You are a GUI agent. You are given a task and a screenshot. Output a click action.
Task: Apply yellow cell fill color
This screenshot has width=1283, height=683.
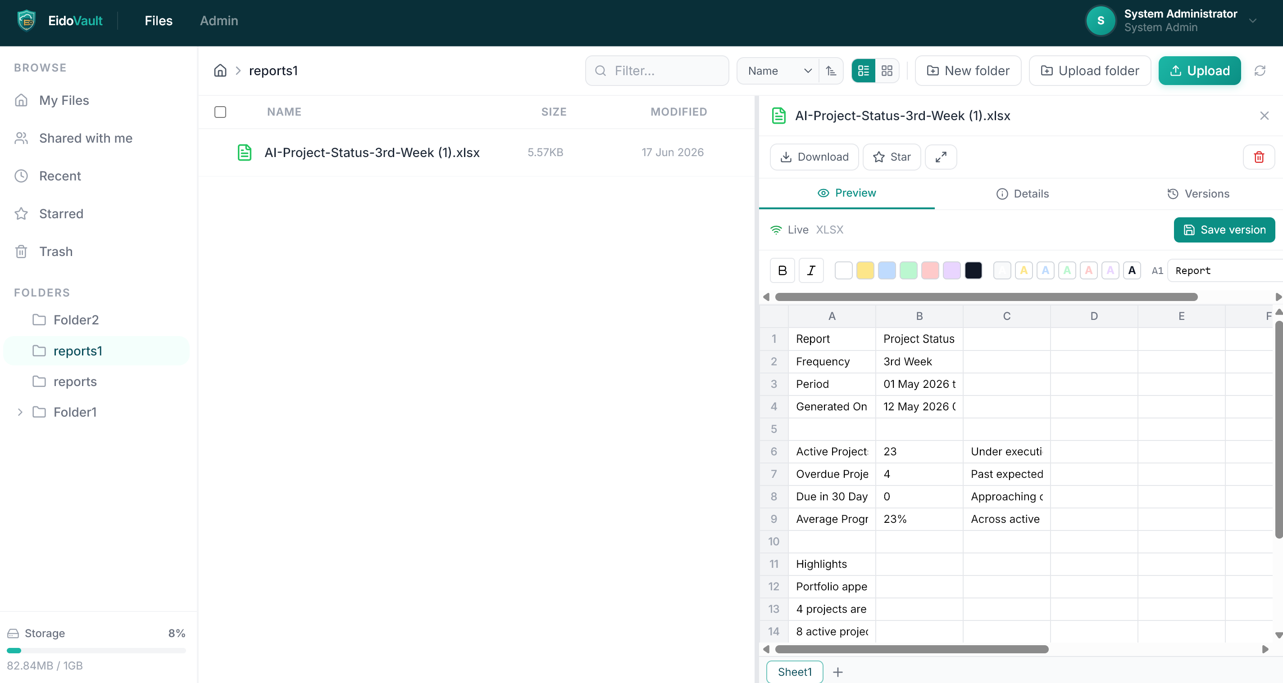point(865,270)
